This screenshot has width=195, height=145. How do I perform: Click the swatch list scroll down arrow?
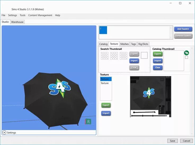[171, 37]
